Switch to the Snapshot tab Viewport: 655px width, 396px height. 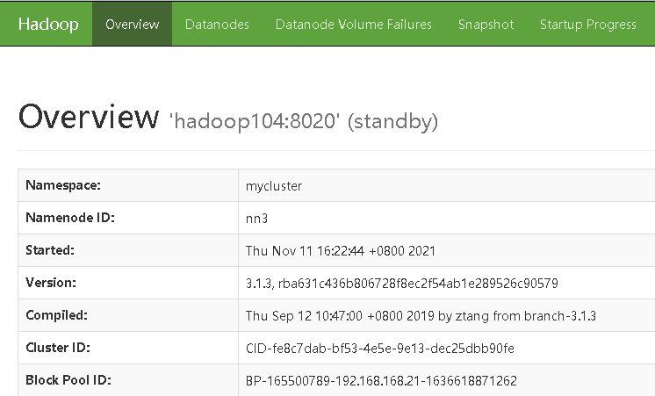tap(486, 25)
